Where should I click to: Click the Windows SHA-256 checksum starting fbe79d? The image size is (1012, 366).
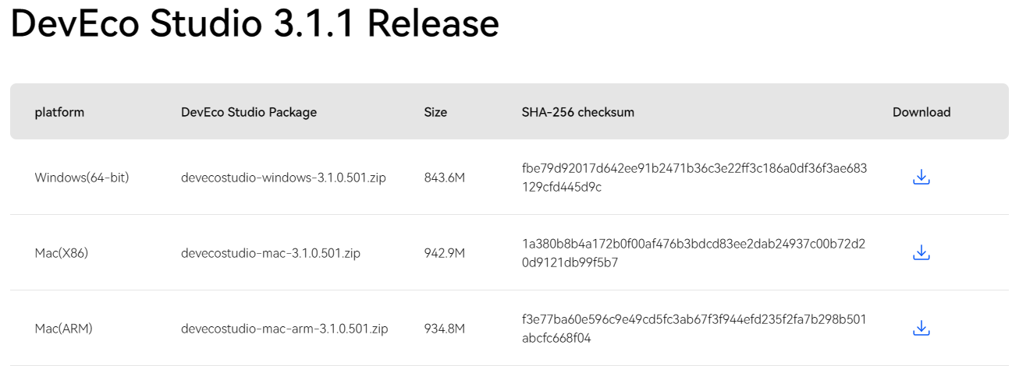[694, 178]
